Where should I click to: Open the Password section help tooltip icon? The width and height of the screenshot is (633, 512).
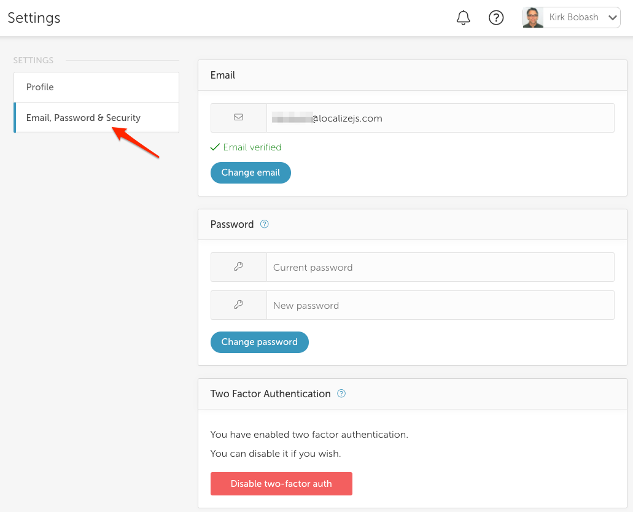[264, 224]
